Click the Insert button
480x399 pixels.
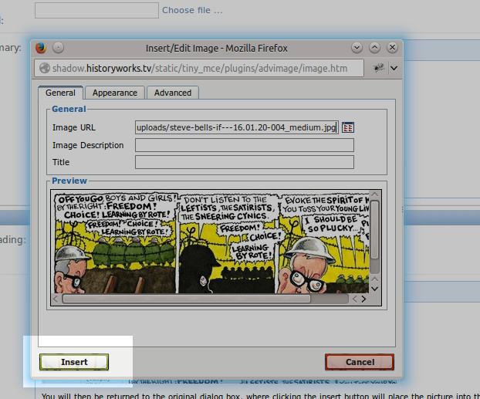point(74,362)
